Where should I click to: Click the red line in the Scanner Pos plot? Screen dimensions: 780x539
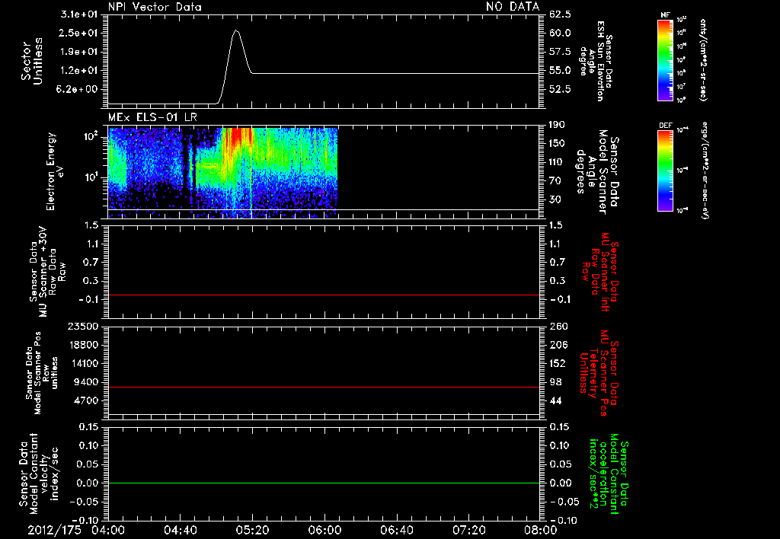[324, 387]
